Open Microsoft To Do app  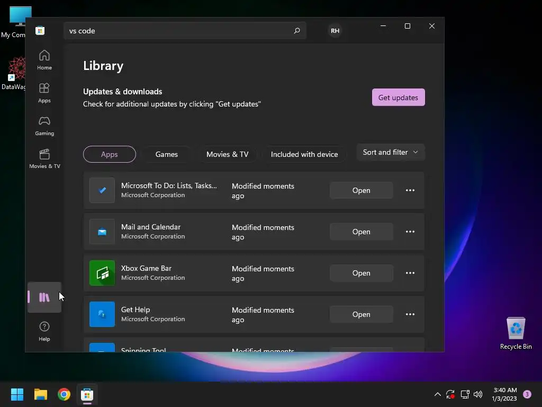coord(361,190)
